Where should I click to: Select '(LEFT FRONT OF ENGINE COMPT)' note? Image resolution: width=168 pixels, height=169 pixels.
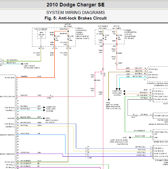point(32,67)
